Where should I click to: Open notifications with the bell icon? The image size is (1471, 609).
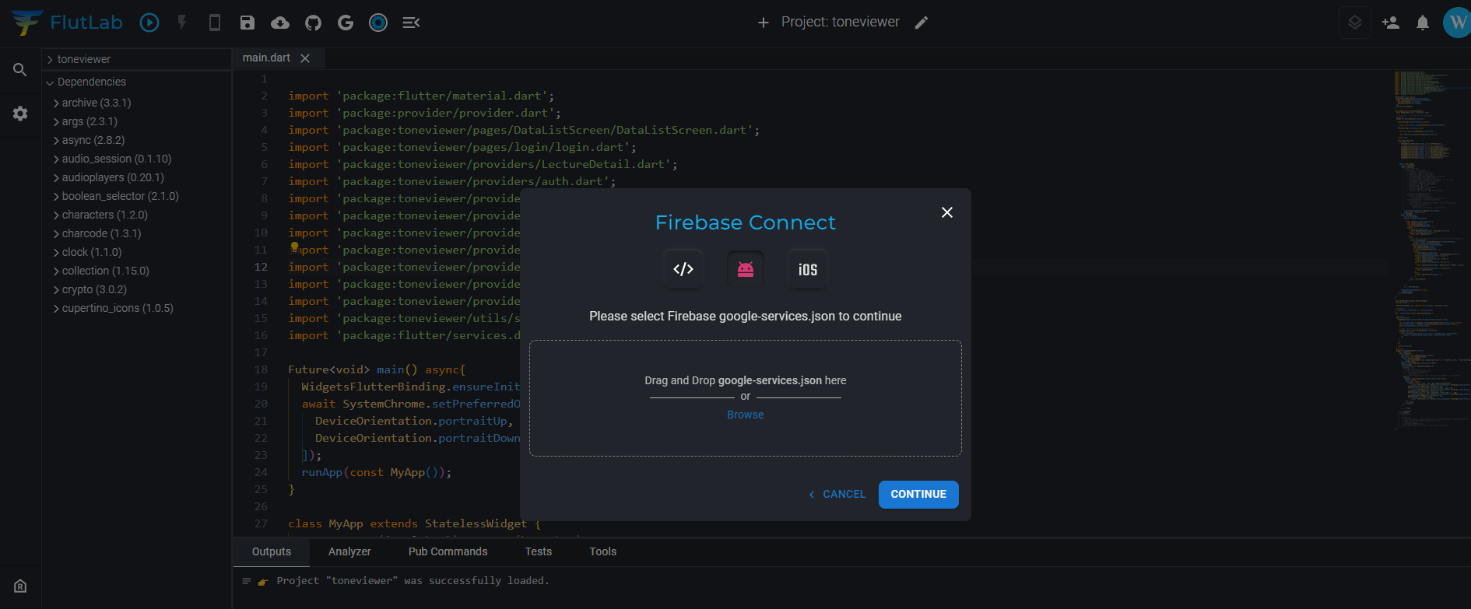click(x=1423, y=23)
